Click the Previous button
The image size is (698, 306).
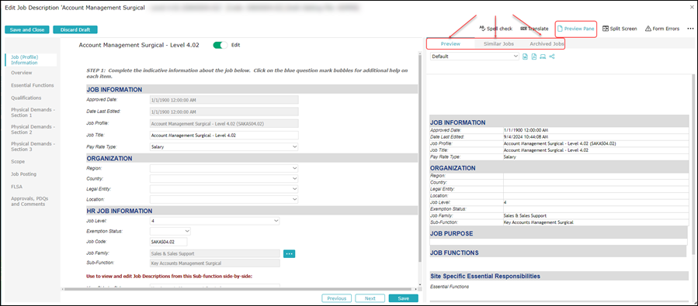[x=337, y=298]
